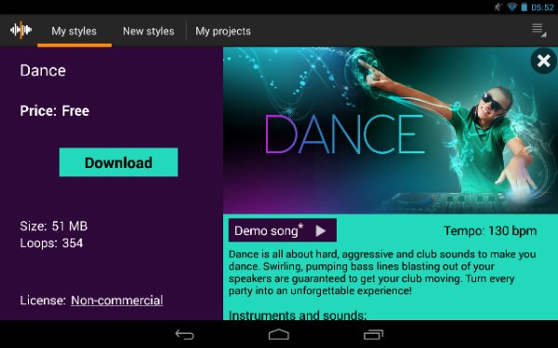Tap the status bar clock showing 05:52

[x=542, y=7]
